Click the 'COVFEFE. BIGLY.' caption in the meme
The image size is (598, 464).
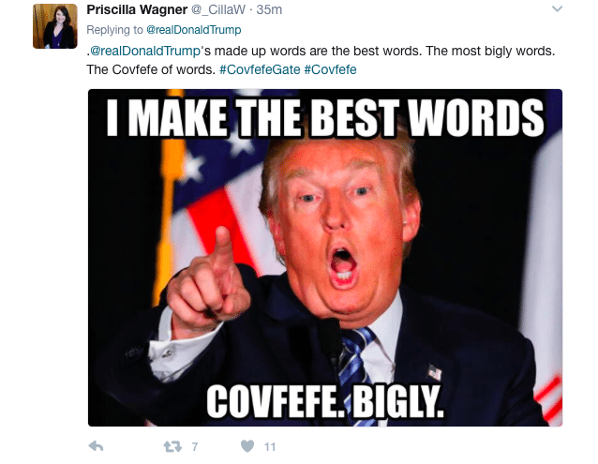[x=325, y=401]
